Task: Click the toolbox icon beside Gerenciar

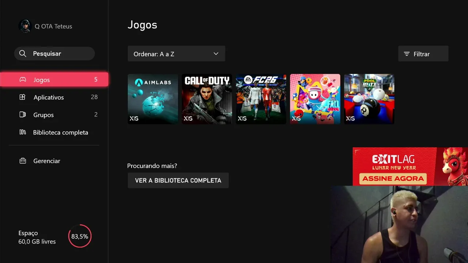Action: point(23,161)
